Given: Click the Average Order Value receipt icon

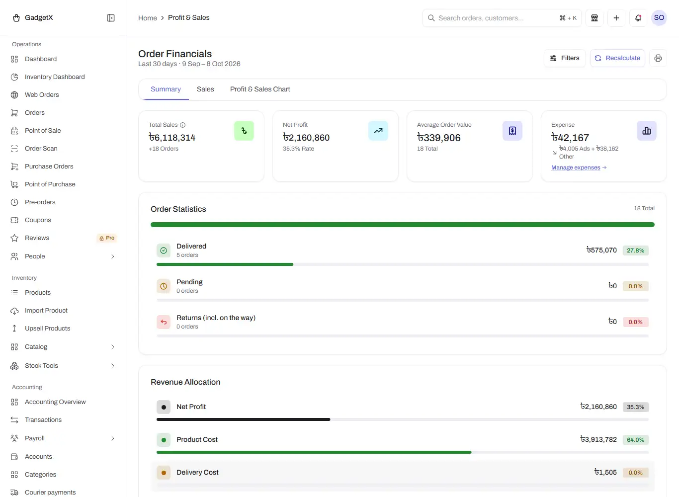Looking at the screenshot, I should [x=512, y=131].
